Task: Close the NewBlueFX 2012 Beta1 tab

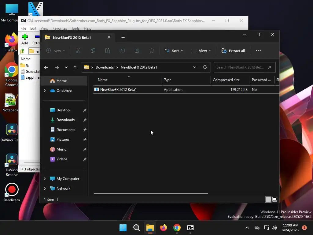Action: (x=109, y=37)
